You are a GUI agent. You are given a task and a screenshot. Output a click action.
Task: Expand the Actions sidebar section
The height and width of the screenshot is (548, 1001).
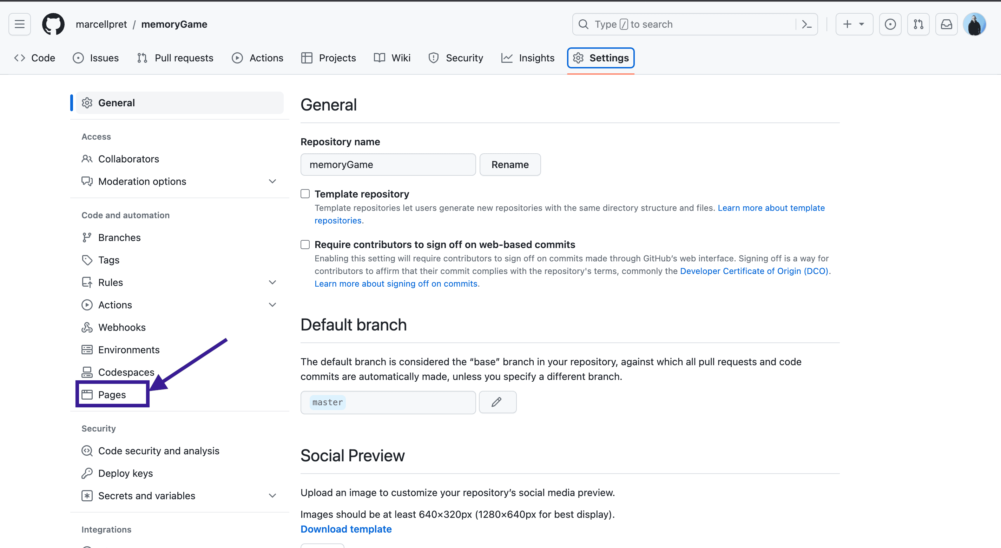coord(272,305)
